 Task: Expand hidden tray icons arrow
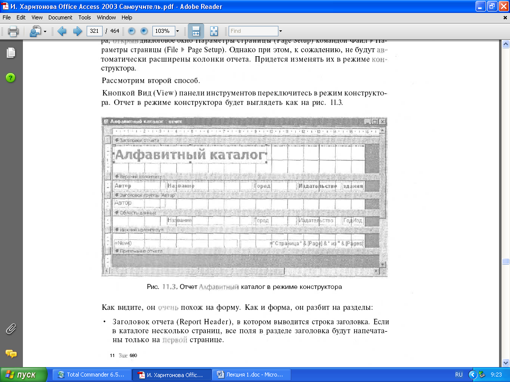pos(473,375)
